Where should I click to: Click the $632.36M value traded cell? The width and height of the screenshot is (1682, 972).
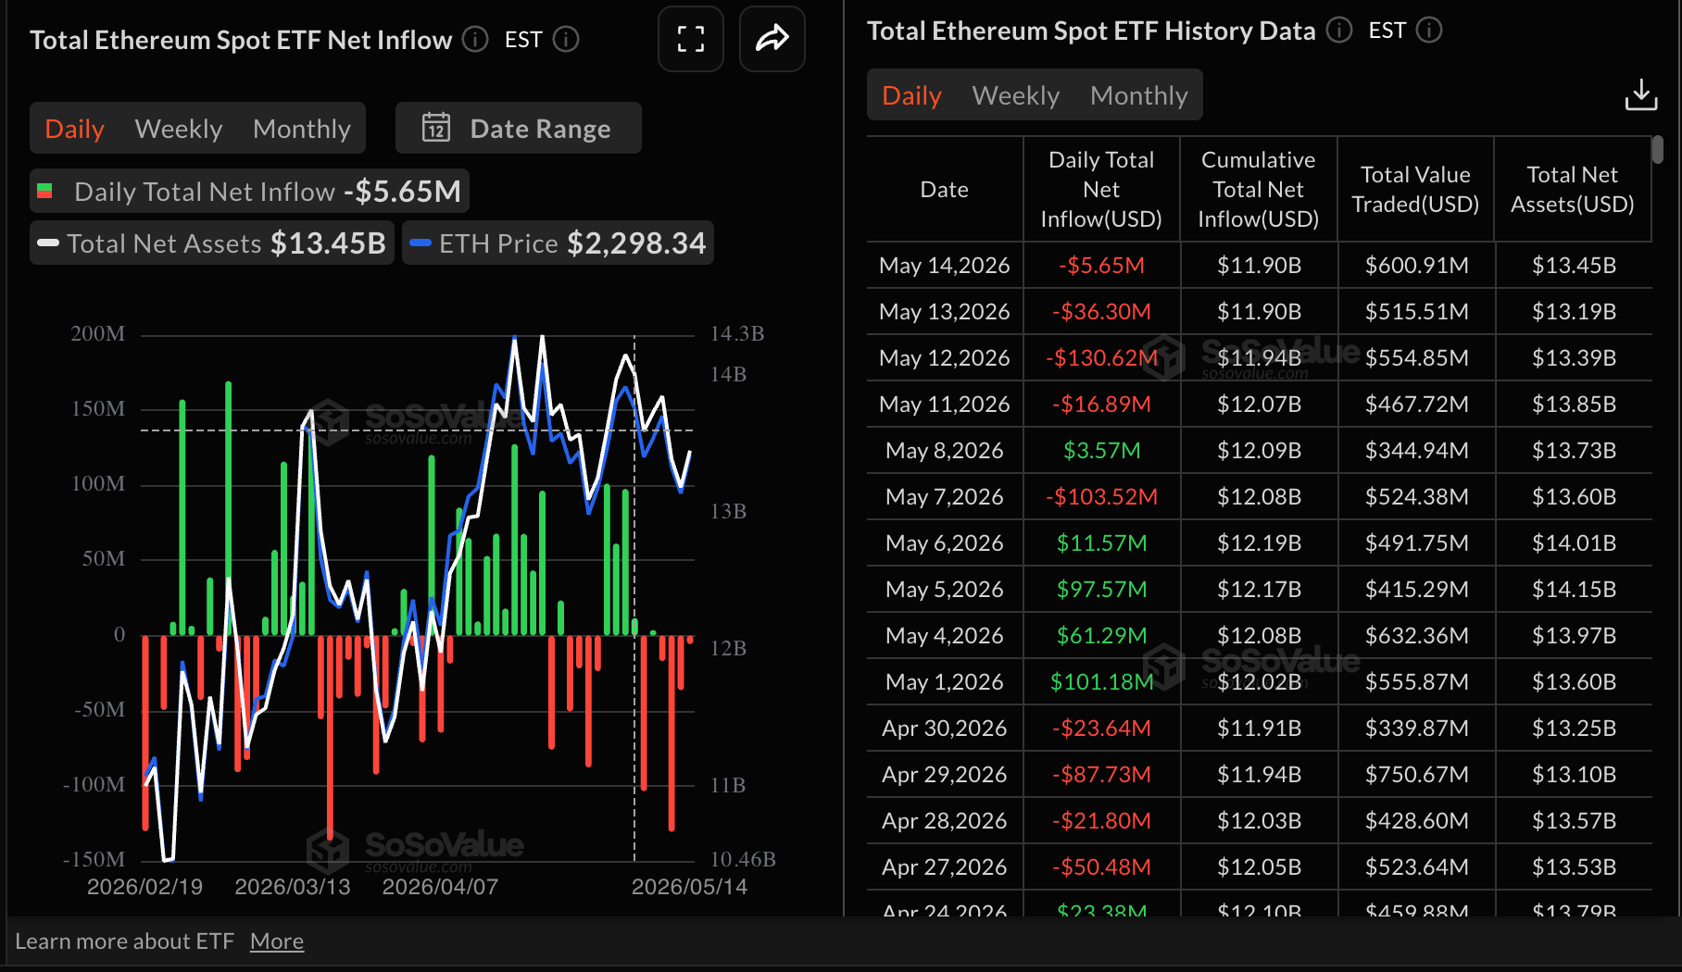tap(1416, 636)
